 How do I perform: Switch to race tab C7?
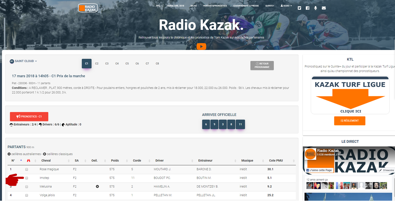(x=147, y=64)
